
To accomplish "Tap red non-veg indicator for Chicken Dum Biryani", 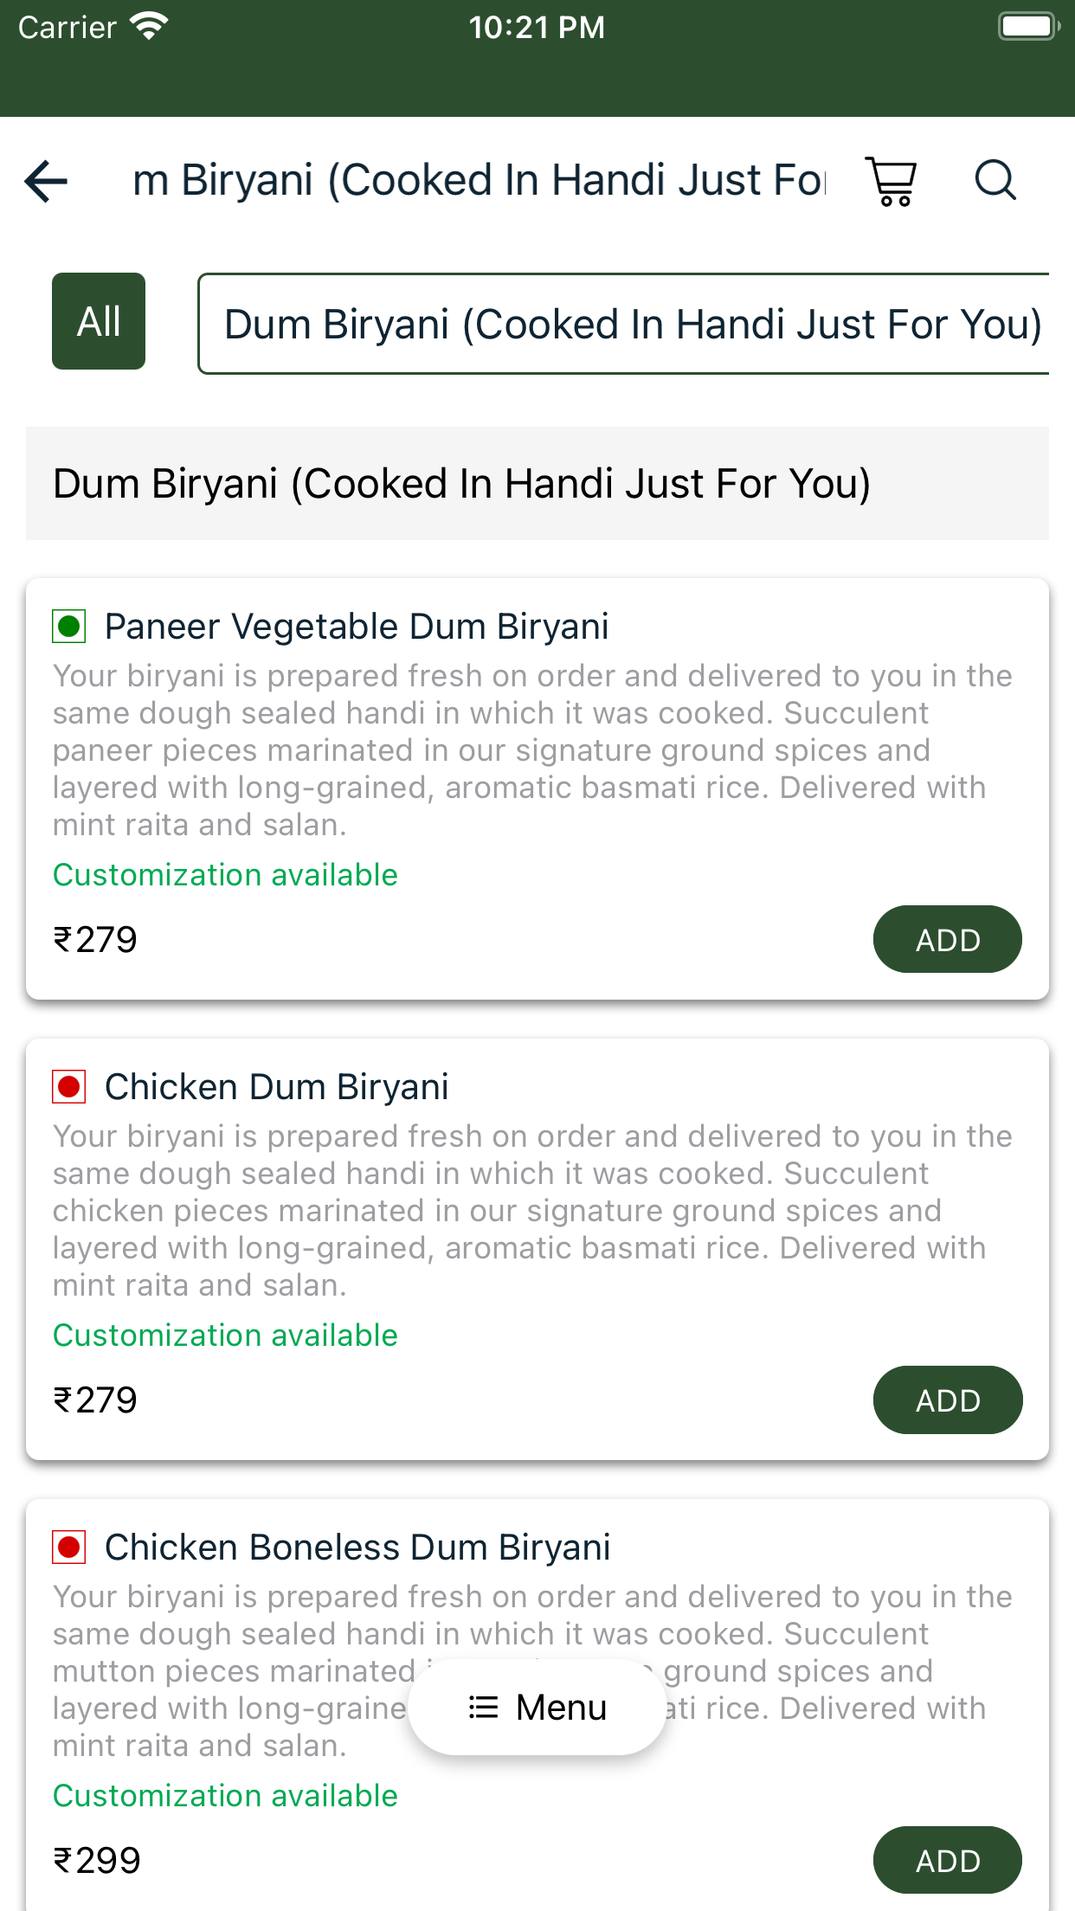I will pos(69,1086).
